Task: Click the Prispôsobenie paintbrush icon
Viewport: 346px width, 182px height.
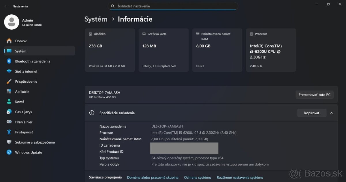Action: pos(9,81)
